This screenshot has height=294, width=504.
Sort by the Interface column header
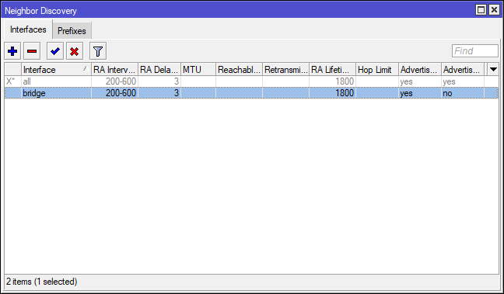pyautogui.click(x=56, y=70)
